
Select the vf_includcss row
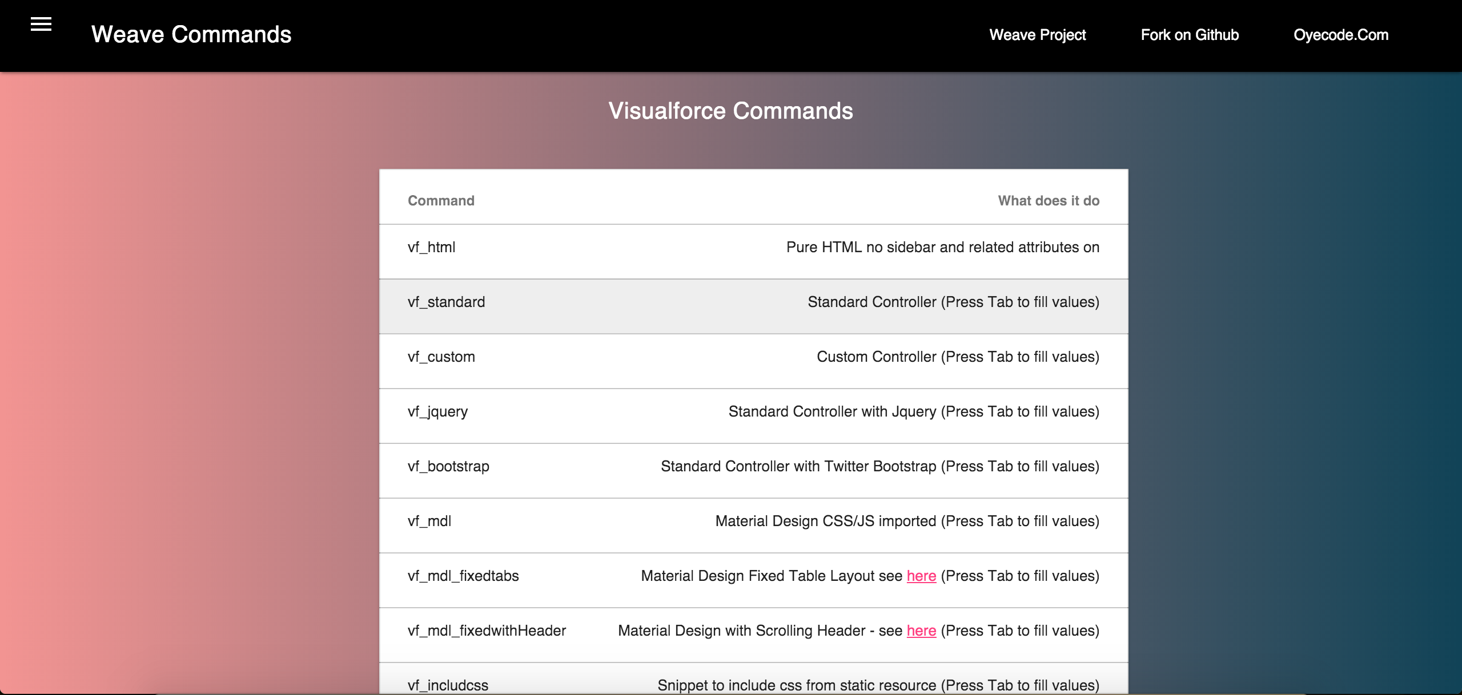(x=753, y=684)
